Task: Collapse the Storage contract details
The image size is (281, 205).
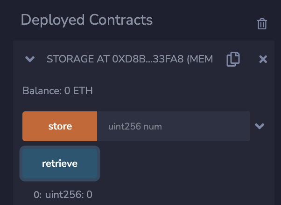Action: click(30, 59)
